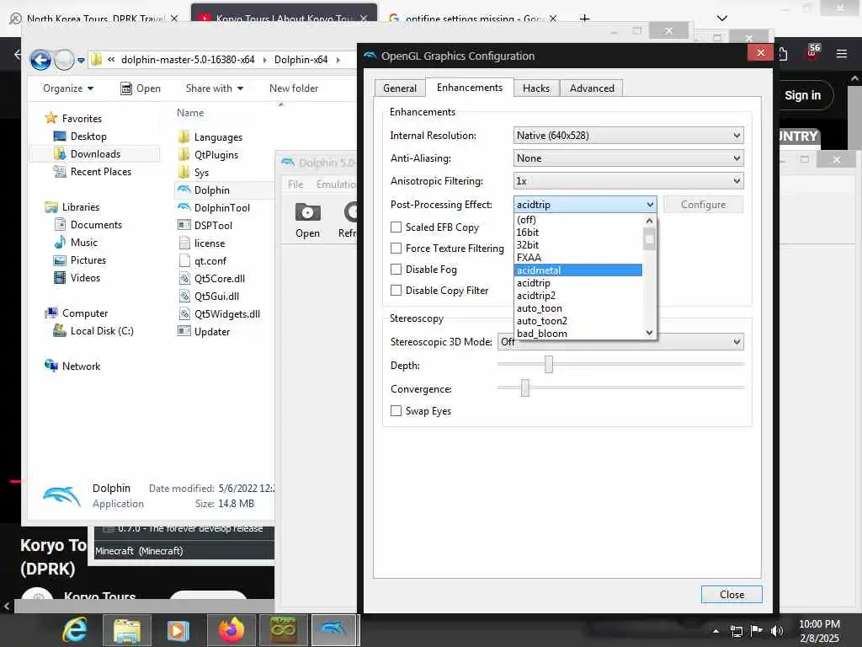Open the Organize menu dropdown
This screenshot has height=647, width=862.
(68, 88)
